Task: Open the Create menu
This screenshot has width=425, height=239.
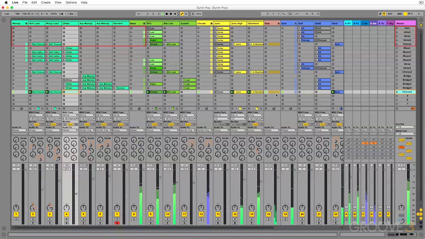Action: [46, 2]
